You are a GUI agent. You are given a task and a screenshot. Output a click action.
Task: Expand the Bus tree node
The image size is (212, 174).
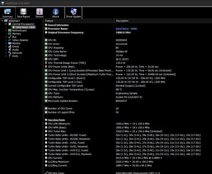6,37
